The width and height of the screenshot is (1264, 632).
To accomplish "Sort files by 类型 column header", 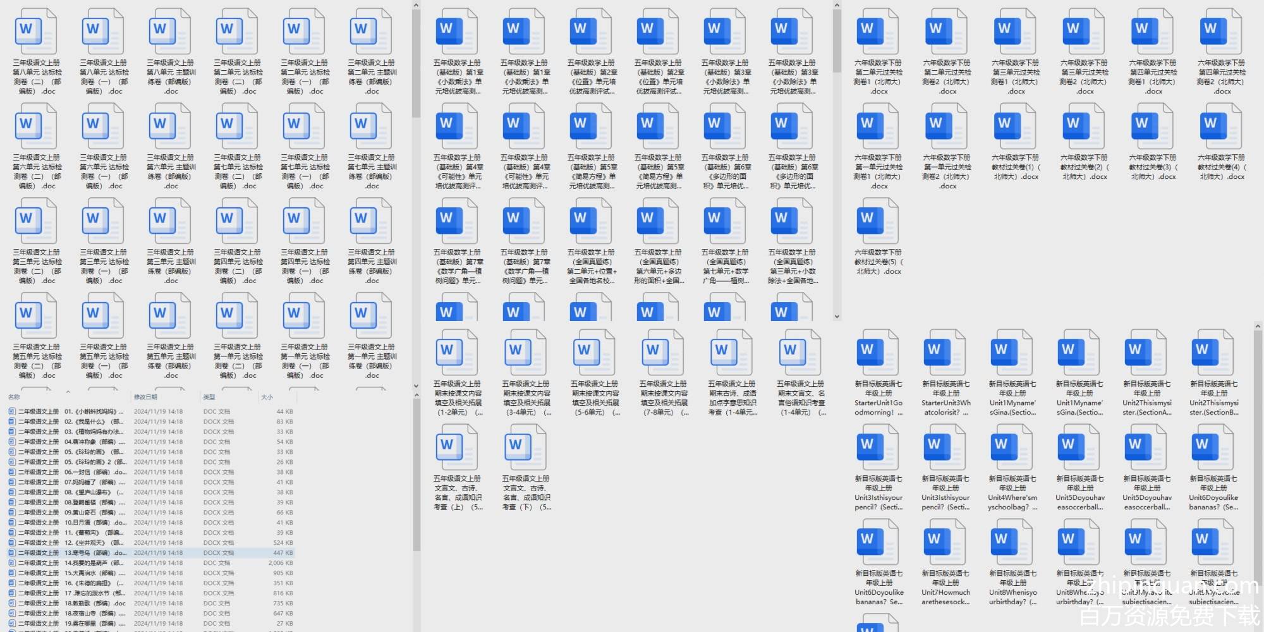I will [x=209, y=398].
